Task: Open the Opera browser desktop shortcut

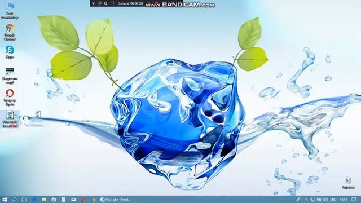Action: pyautogui.click(x=10, y=98)
